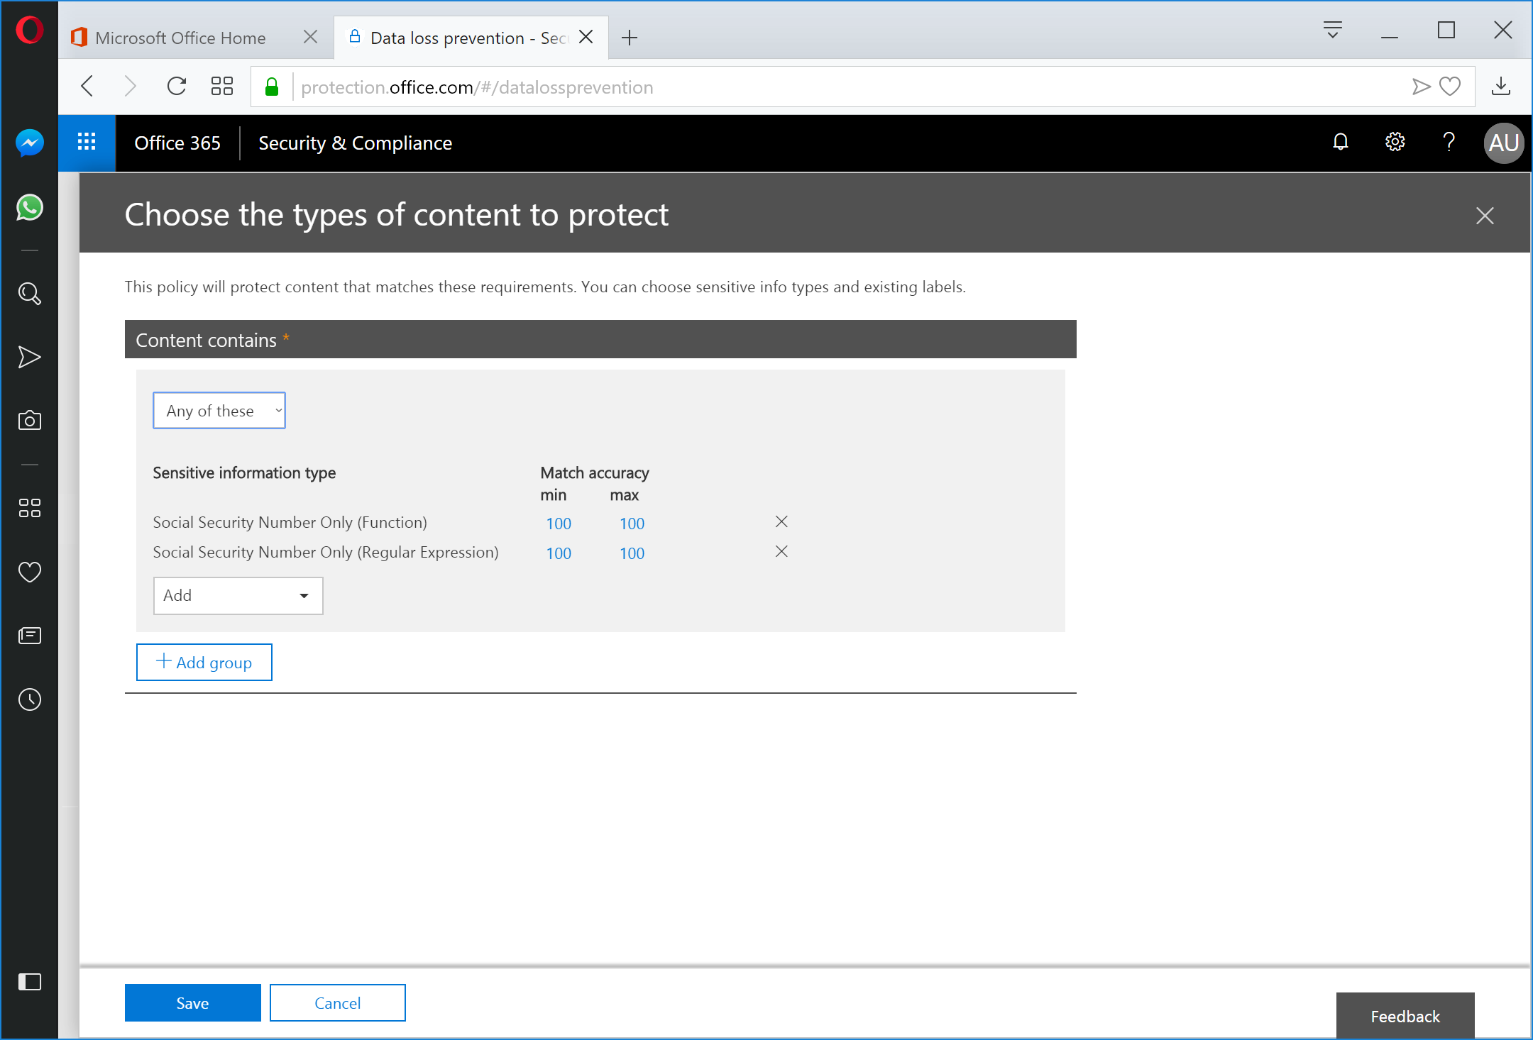Open WhatsApp in the sidebar
Screen dimensions: 1533x1040
pyautogui.click(x=29, y=208)
